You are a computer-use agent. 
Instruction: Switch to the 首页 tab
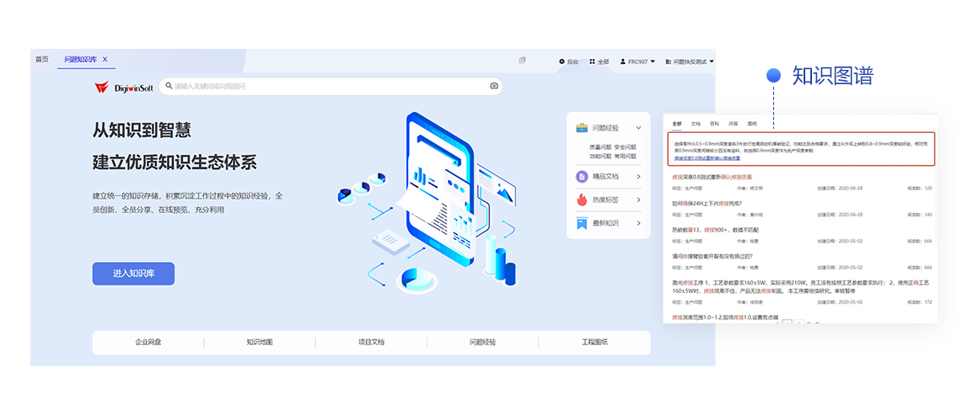point(42,60)
